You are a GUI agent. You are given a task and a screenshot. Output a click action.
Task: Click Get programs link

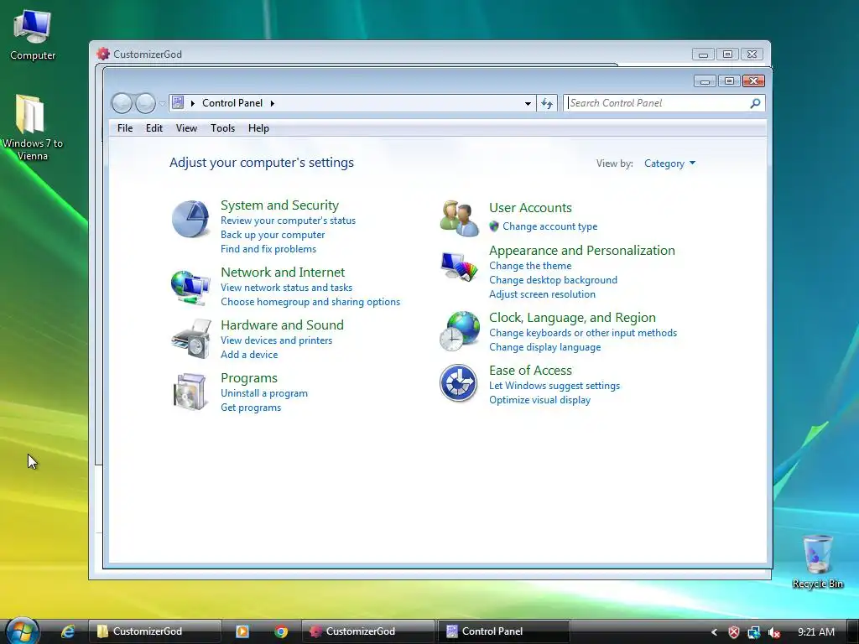click(251, 408)
